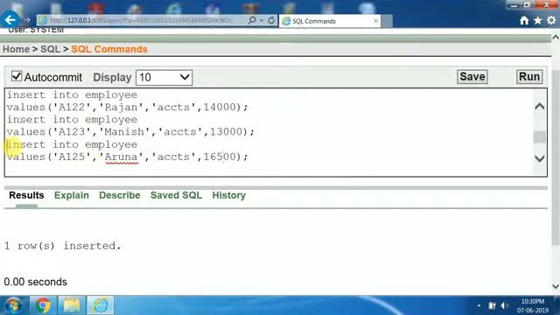Screen dimensions: 560x315
Task: Switch to the Saved SQL tab
Action: (176, 195)
